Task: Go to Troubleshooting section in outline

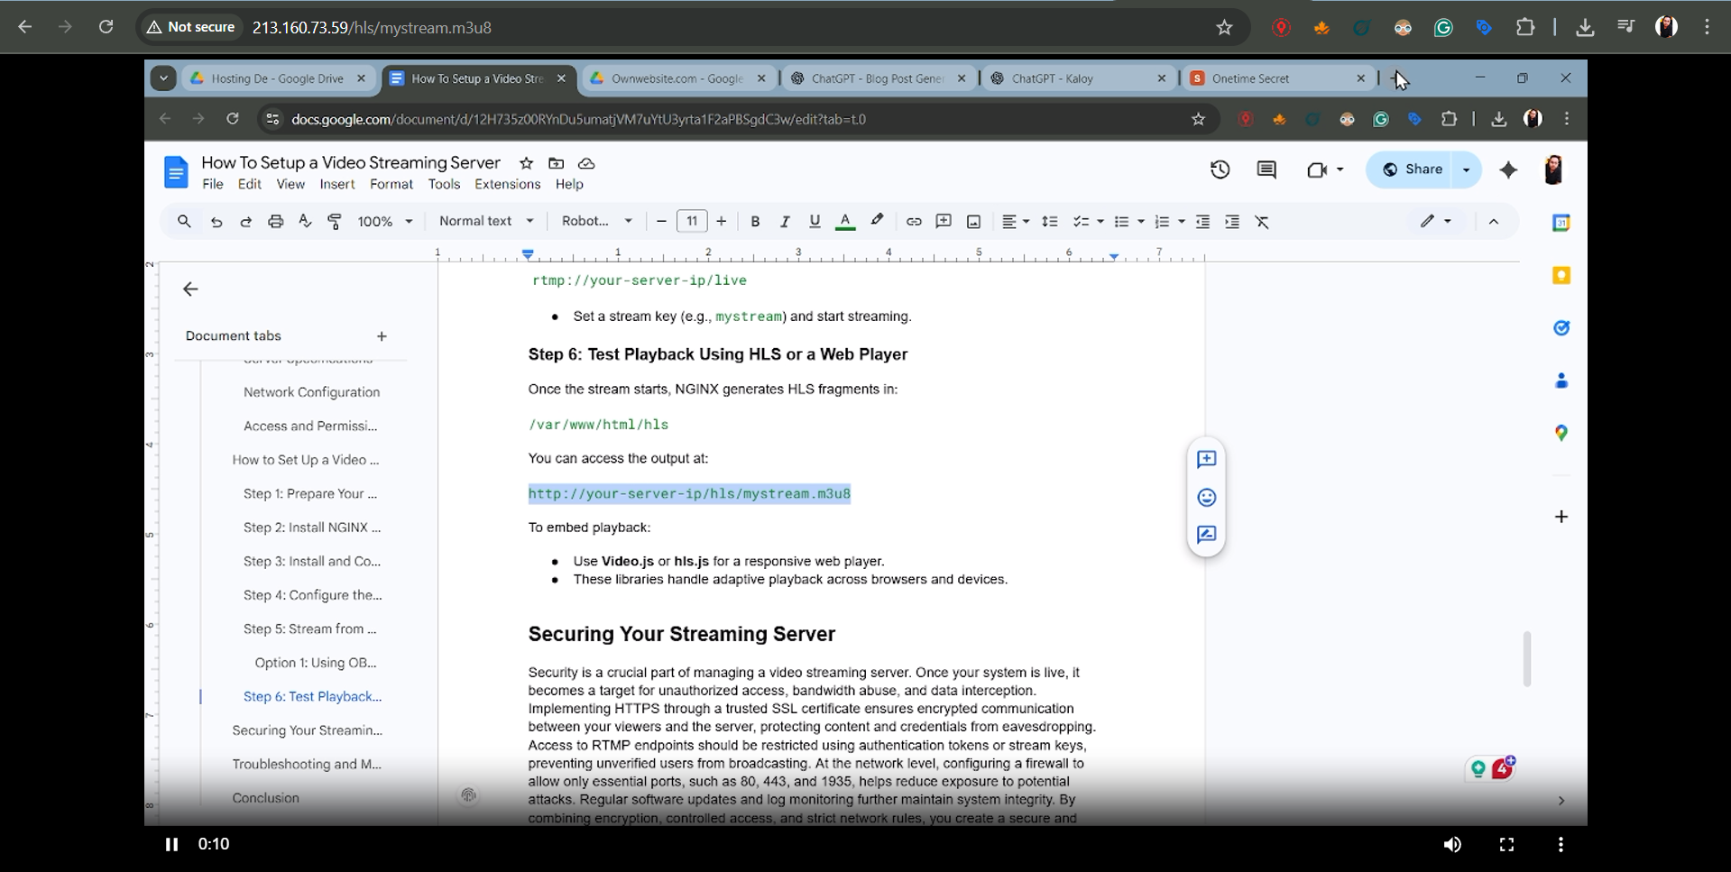Action: 306,764
